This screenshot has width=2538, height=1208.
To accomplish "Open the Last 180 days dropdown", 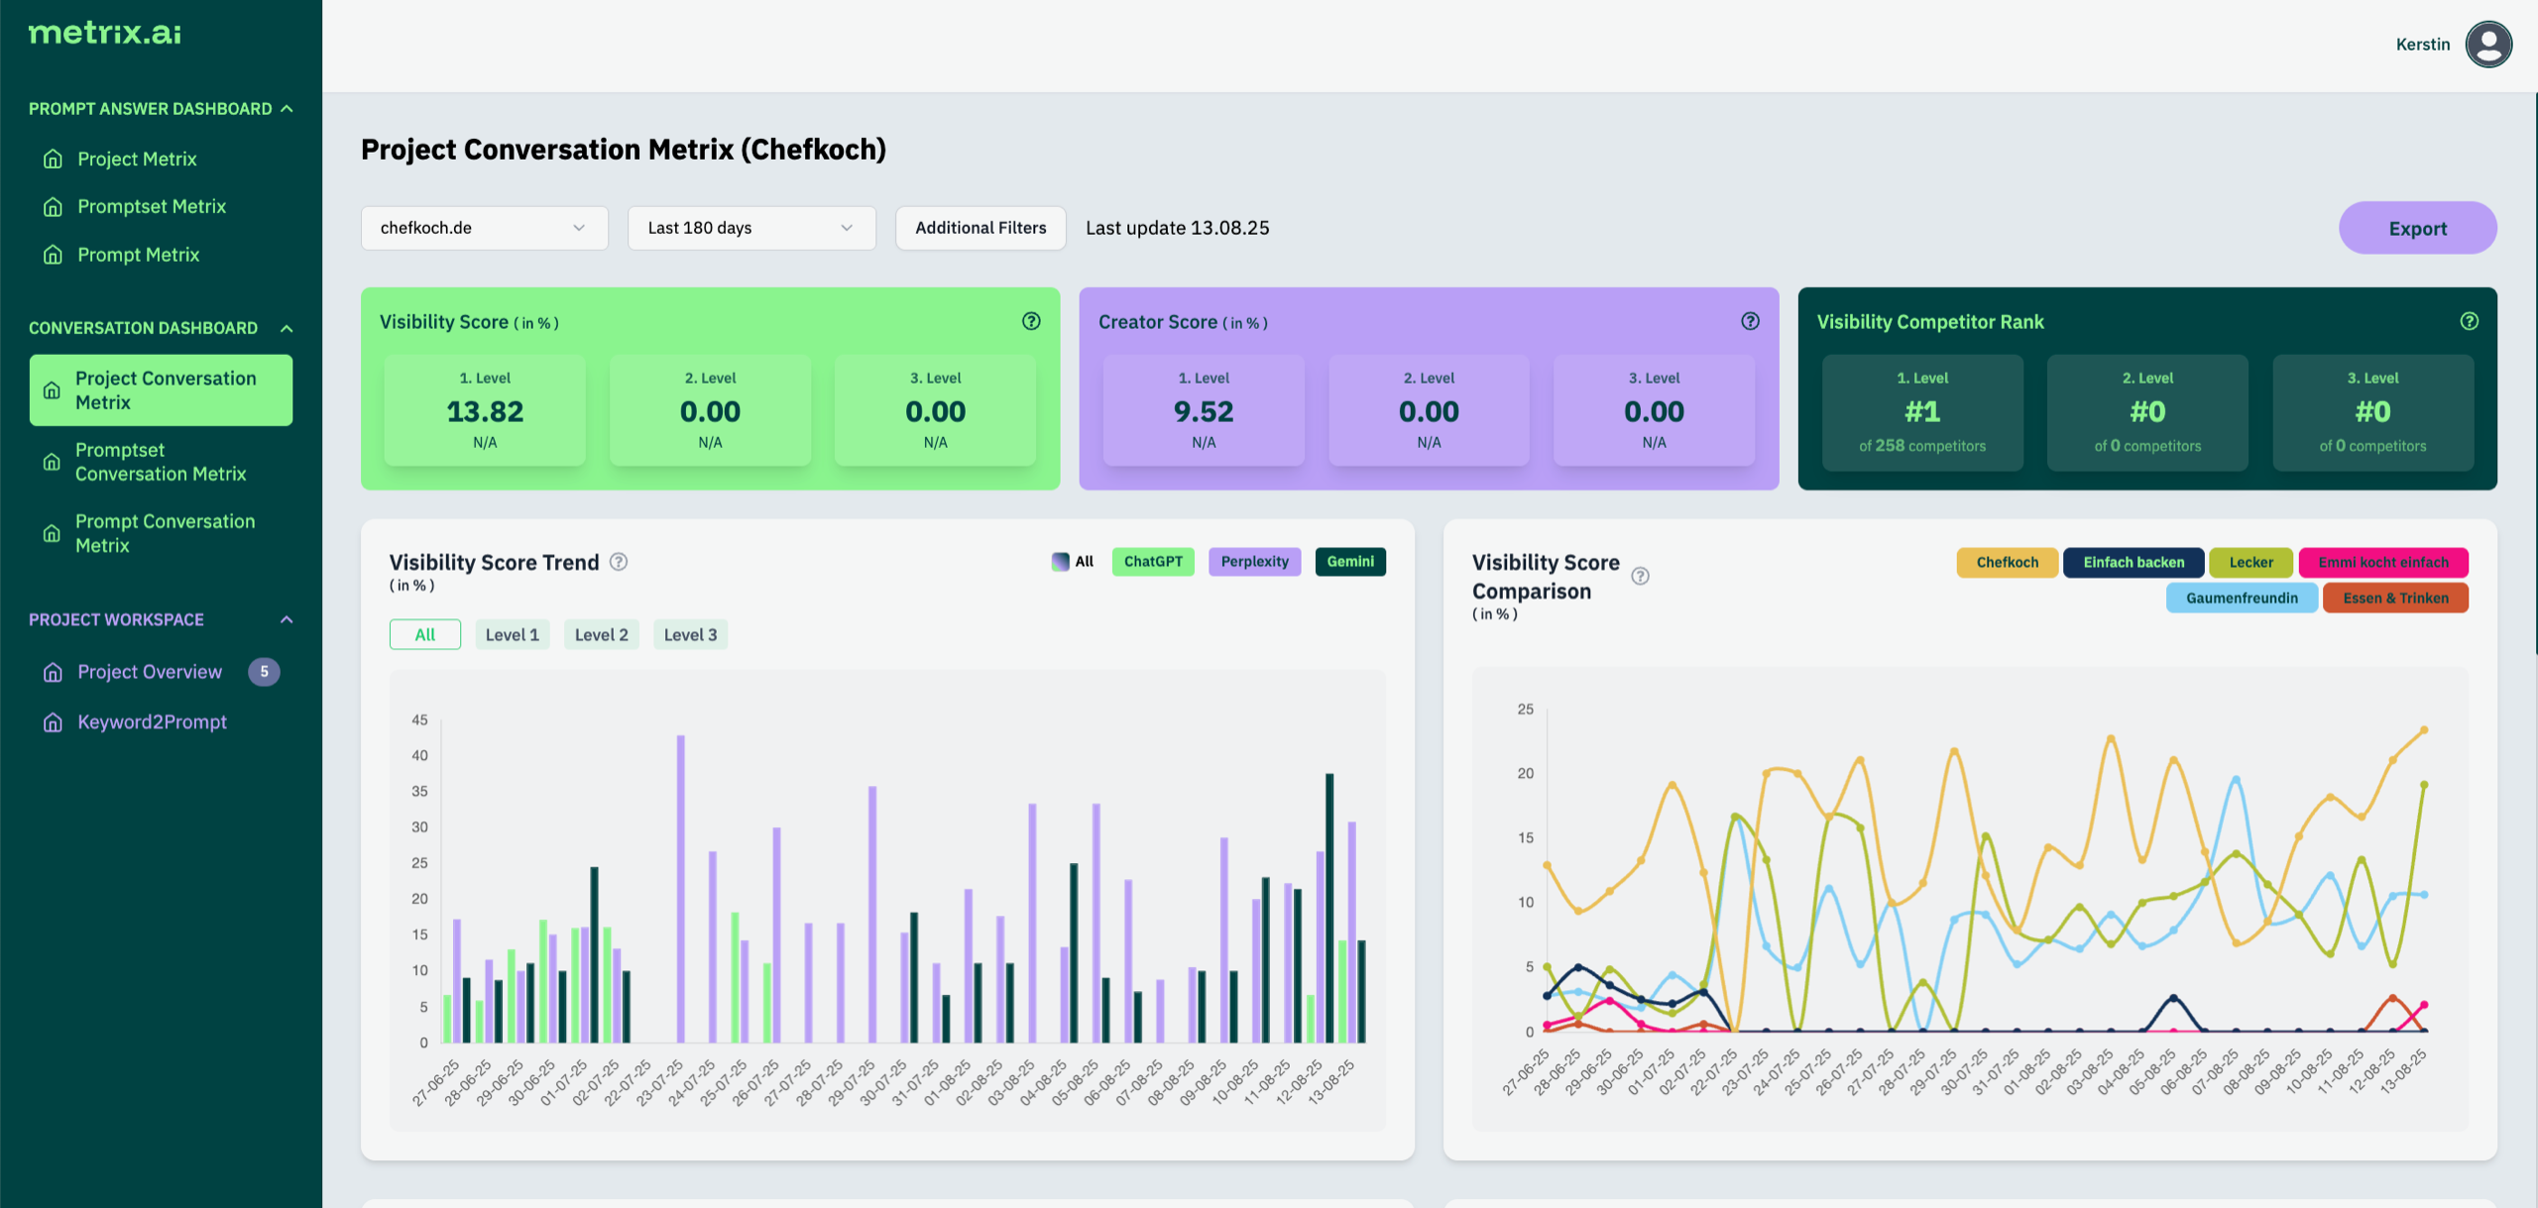I will point(750,228).
